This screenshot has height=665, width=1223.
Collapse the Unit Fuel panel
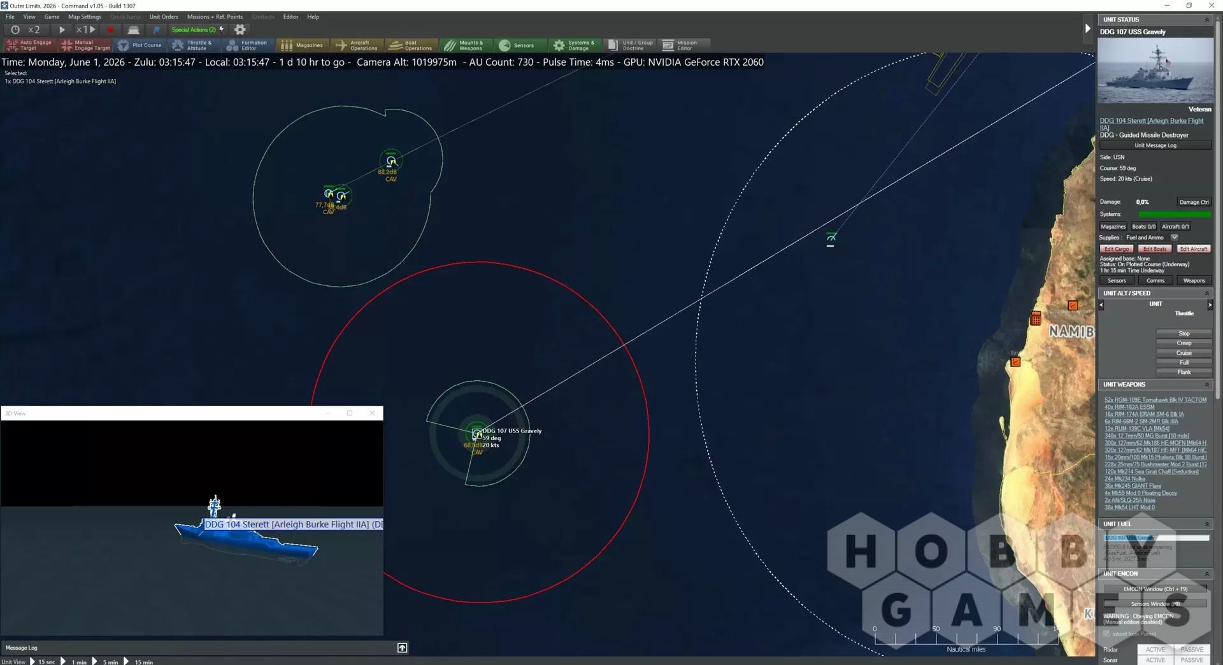(1206, 524)
